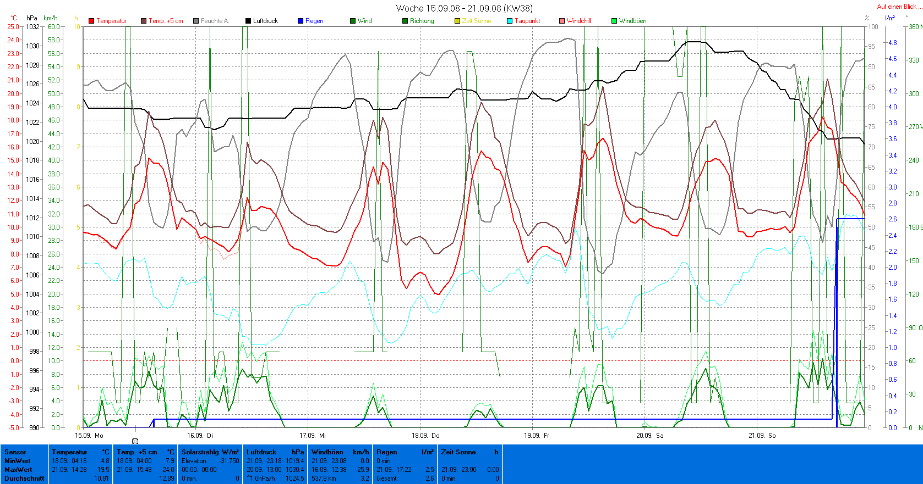Click the red Temperatur legend square
Image resolution: width=923 pixels, height=484 pixels.
[91, 21]
